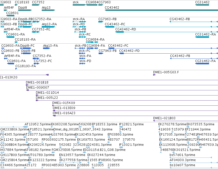The image size is (218, 169).
Task: Select EST label EP03860.3prime
Action: [x=120, y=135]
